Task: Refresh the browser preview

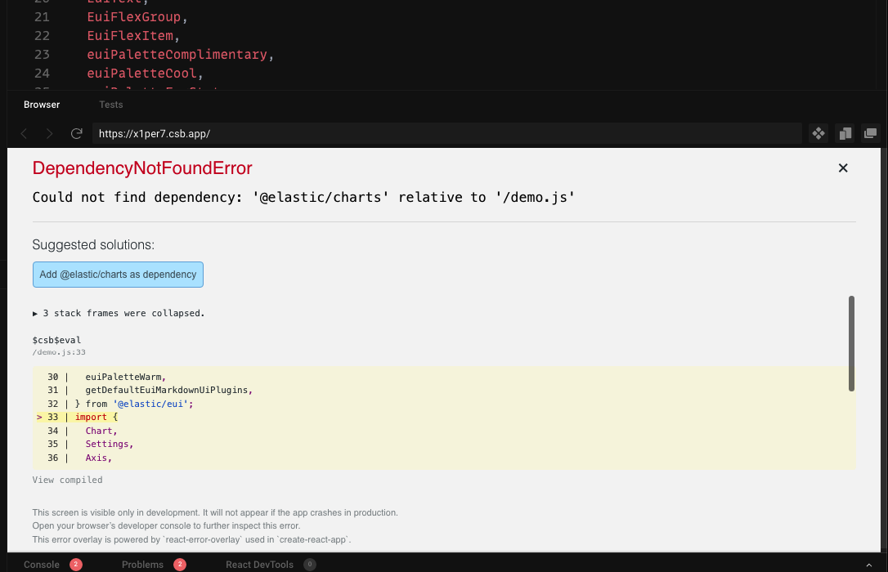Action: pos(76,133)
